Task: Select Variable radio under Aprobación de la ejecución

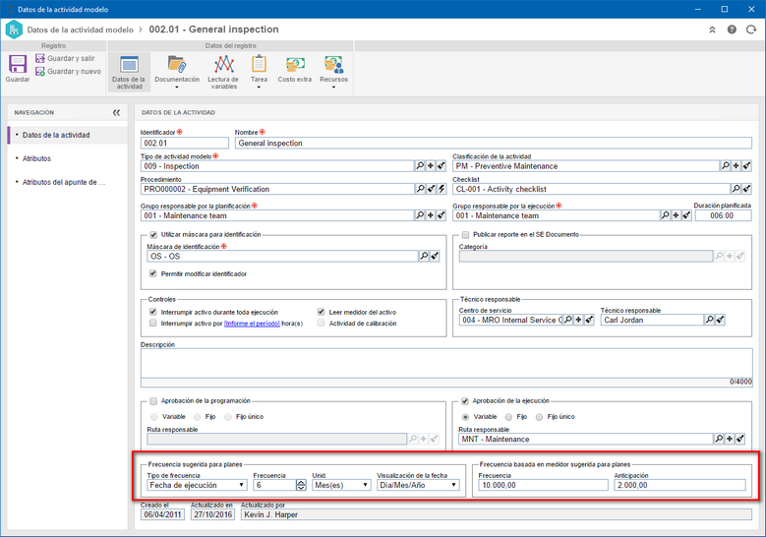Action: (465, 417)
